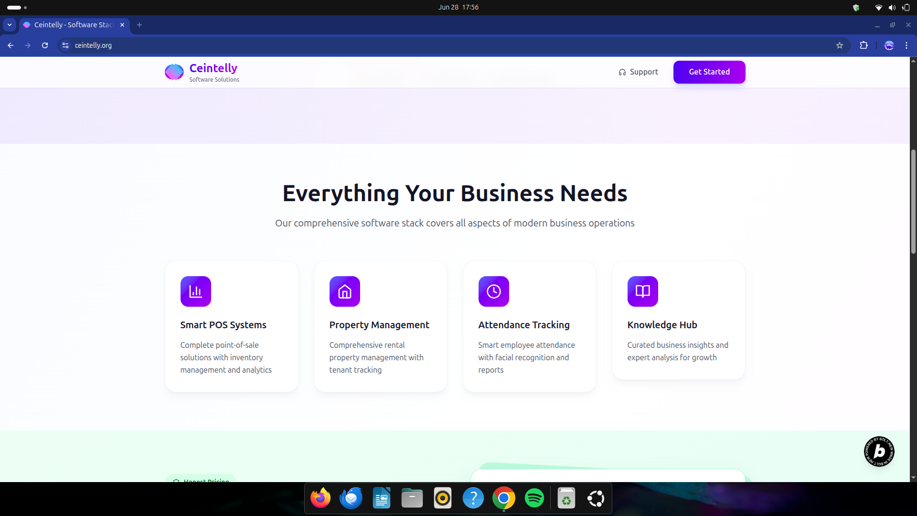Viewport: 917px width, 516px height.
Task: Open the Bolt.new badge at the bottom right
Action: pos(879,451)
